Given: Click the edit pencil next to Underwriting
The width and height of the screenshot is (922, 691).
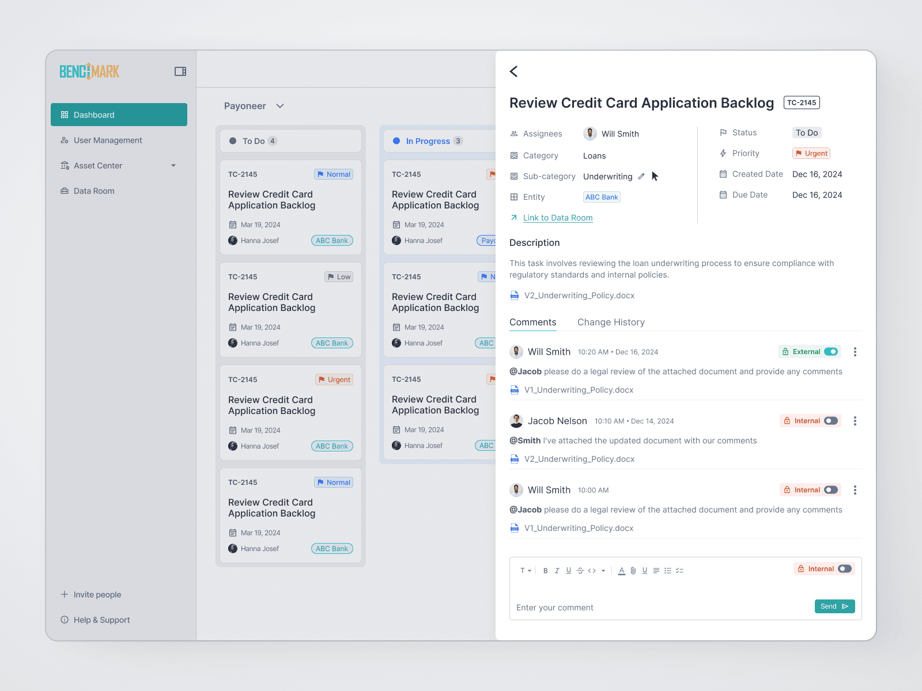Looking at the screenshot, I should point(641,177).
